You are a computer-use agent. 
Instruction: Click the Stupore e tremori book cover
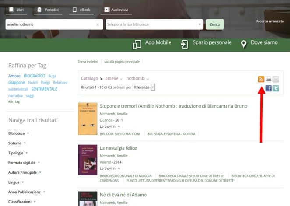click(x=87, y=119)
